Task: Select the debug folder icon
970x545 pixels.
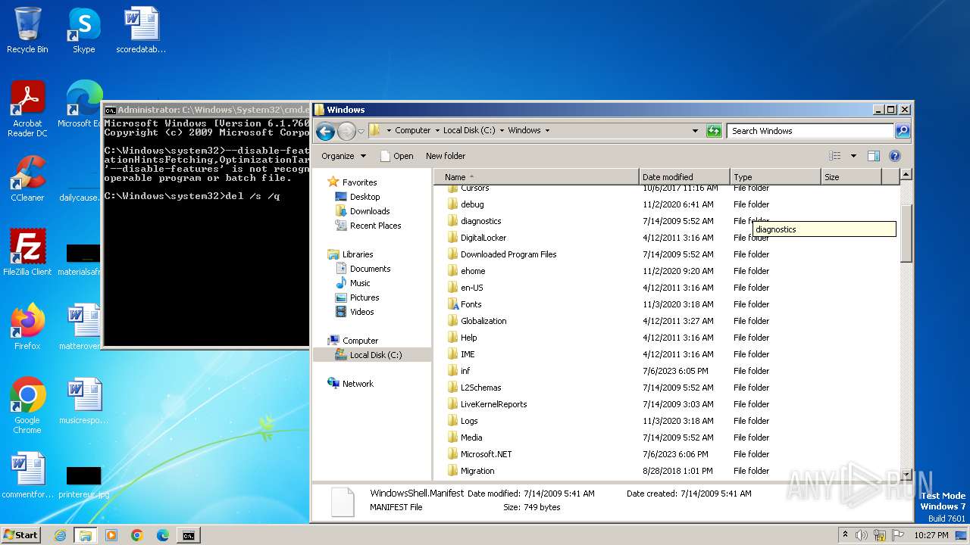Action: click(x=453, y=204)
